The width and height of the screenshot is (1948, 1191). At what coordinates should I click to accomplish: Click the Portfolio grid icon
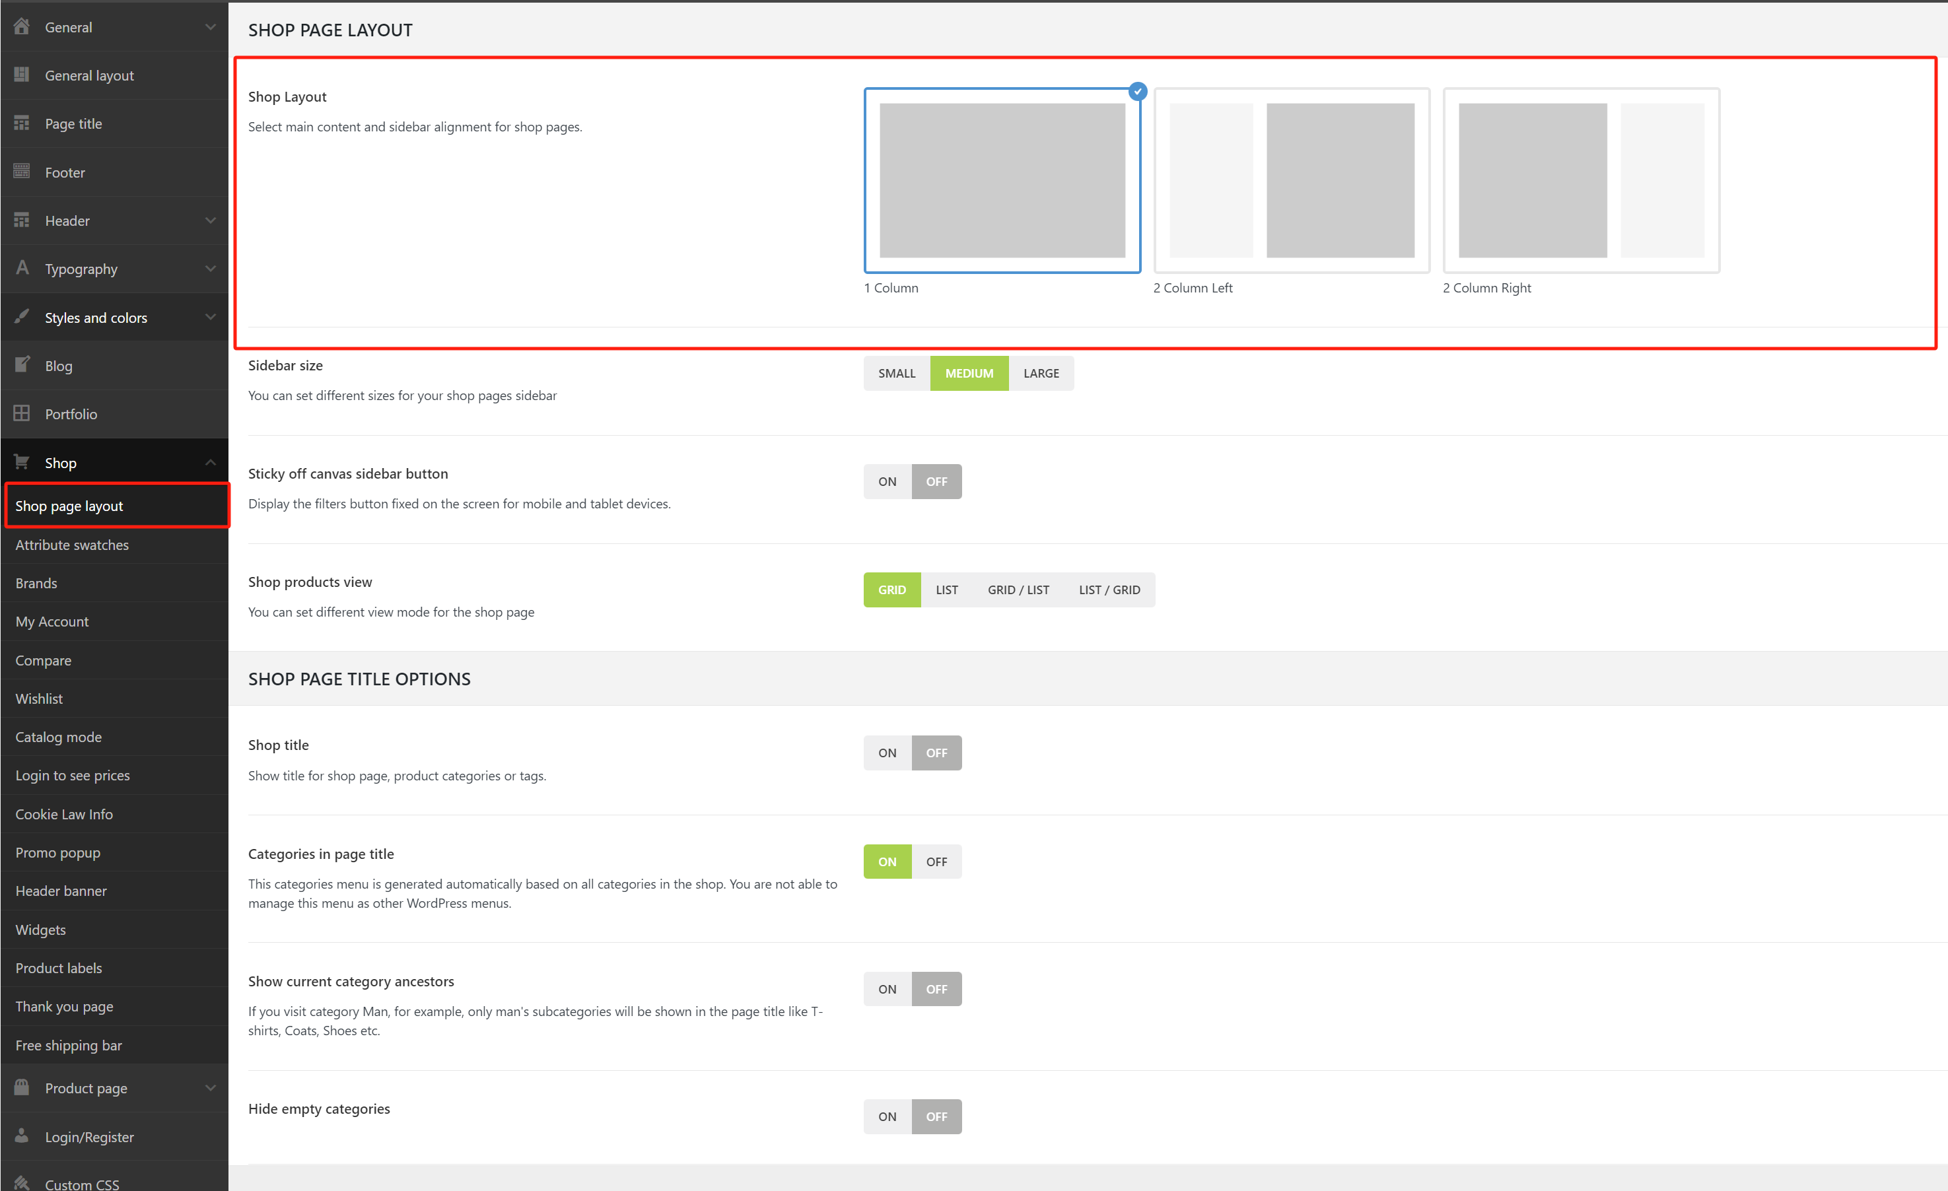coord(21,413)
